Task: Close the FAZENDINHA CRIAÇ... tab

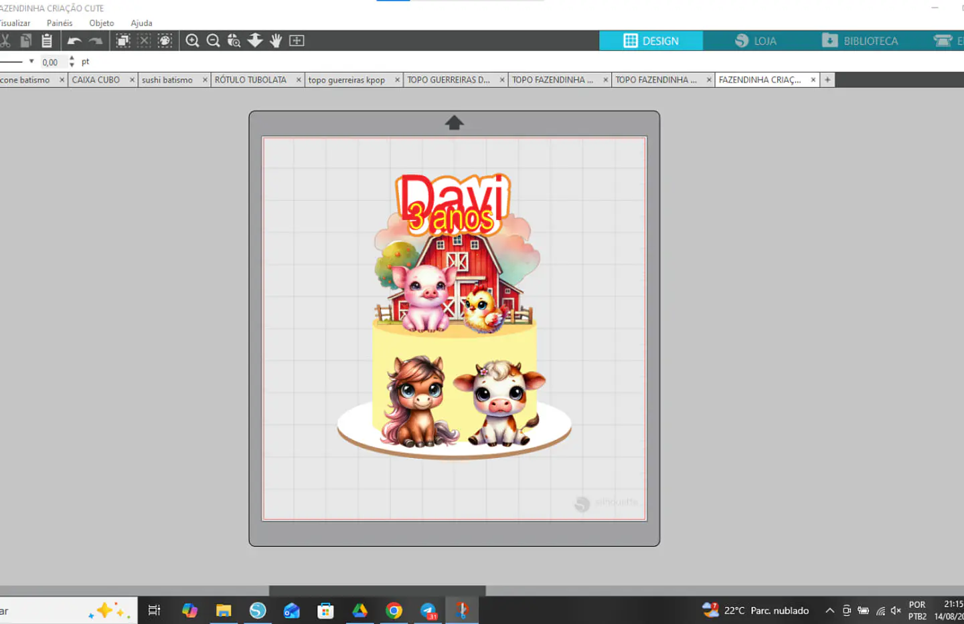Action: click(x=813, y=80)
